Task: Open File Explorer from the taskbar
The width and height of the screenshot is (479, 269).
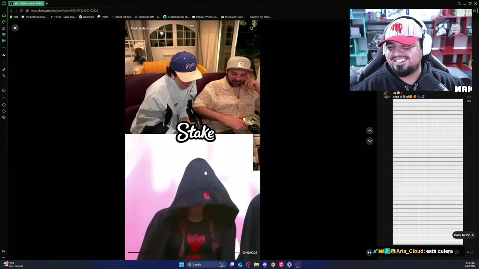Action: (256, 265)
